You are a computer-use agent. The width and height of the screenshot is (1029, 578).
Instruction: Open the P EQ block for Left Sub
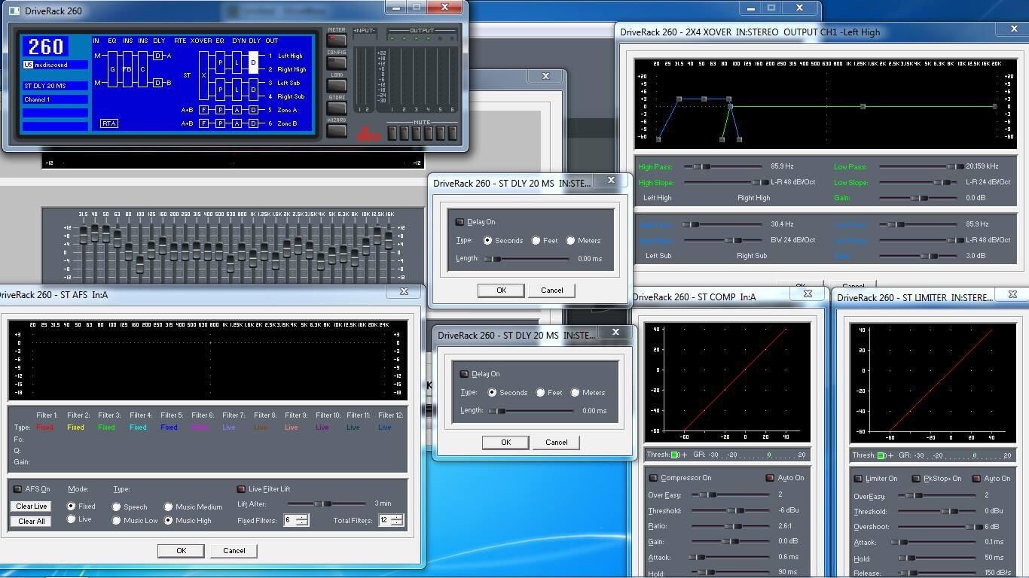(221, 89)
